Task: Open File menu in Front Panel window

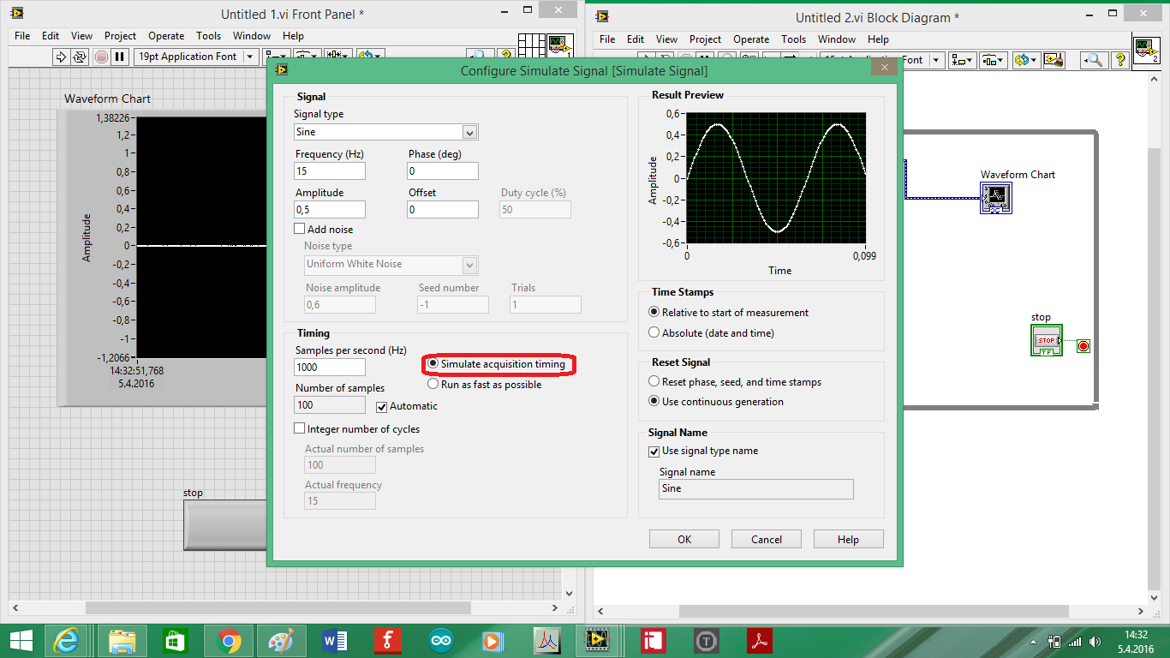Action: point(22,36)
